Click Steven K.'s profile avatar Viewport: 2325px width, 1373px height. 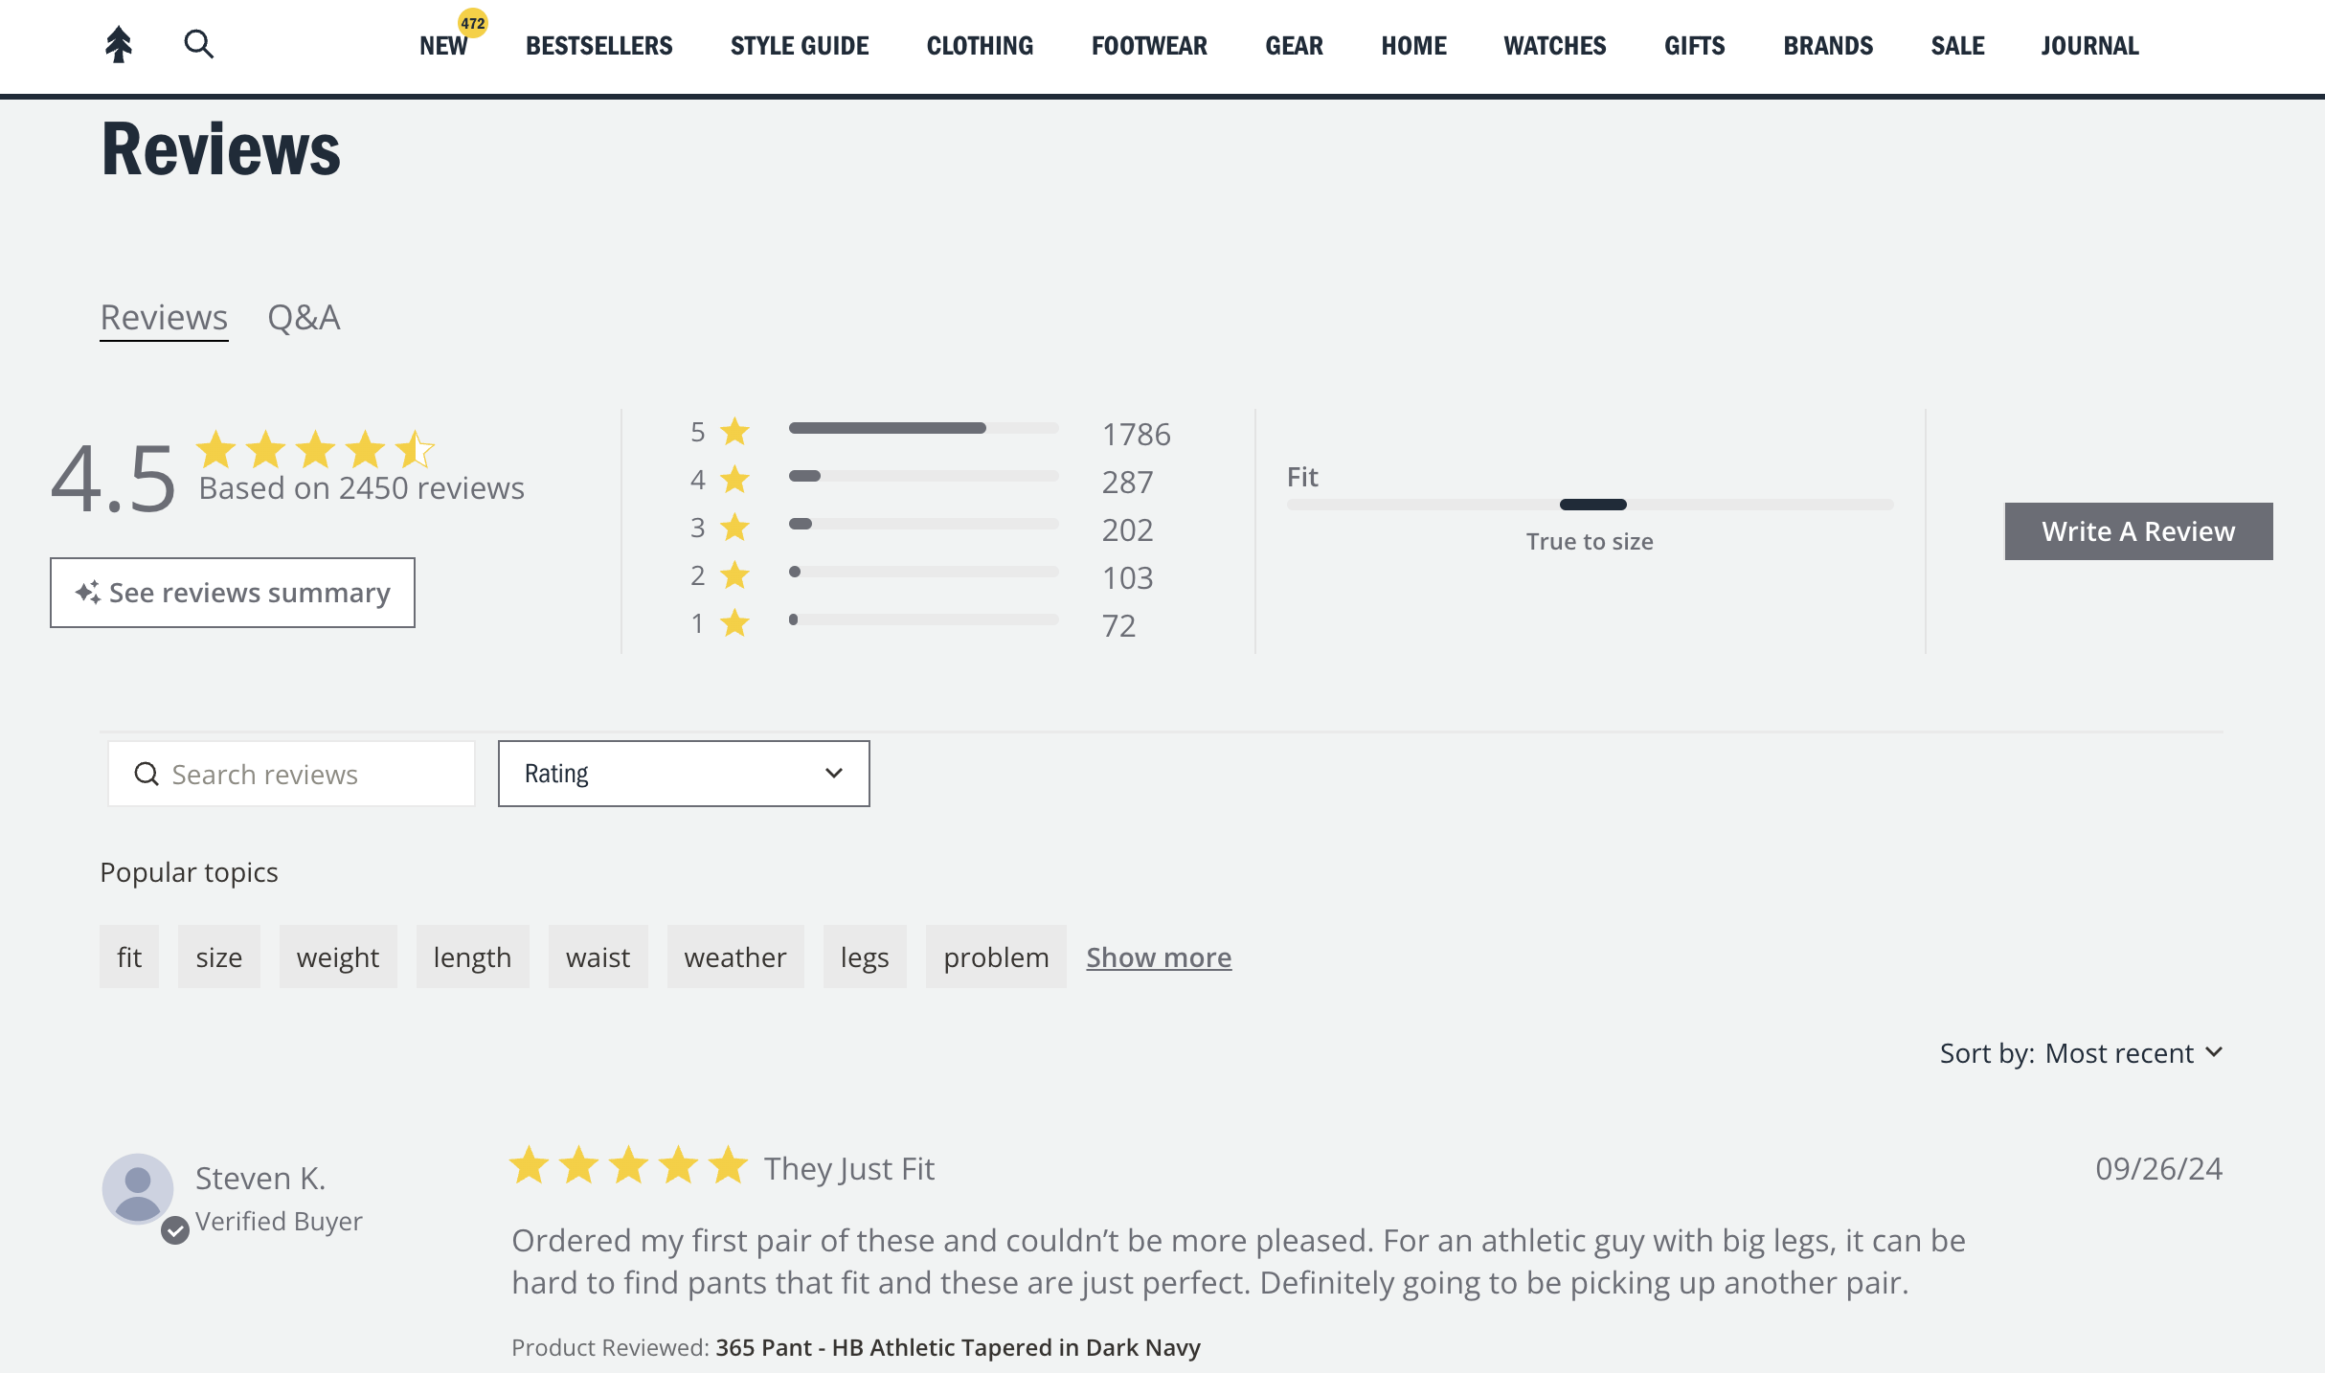coord(138,1188)
